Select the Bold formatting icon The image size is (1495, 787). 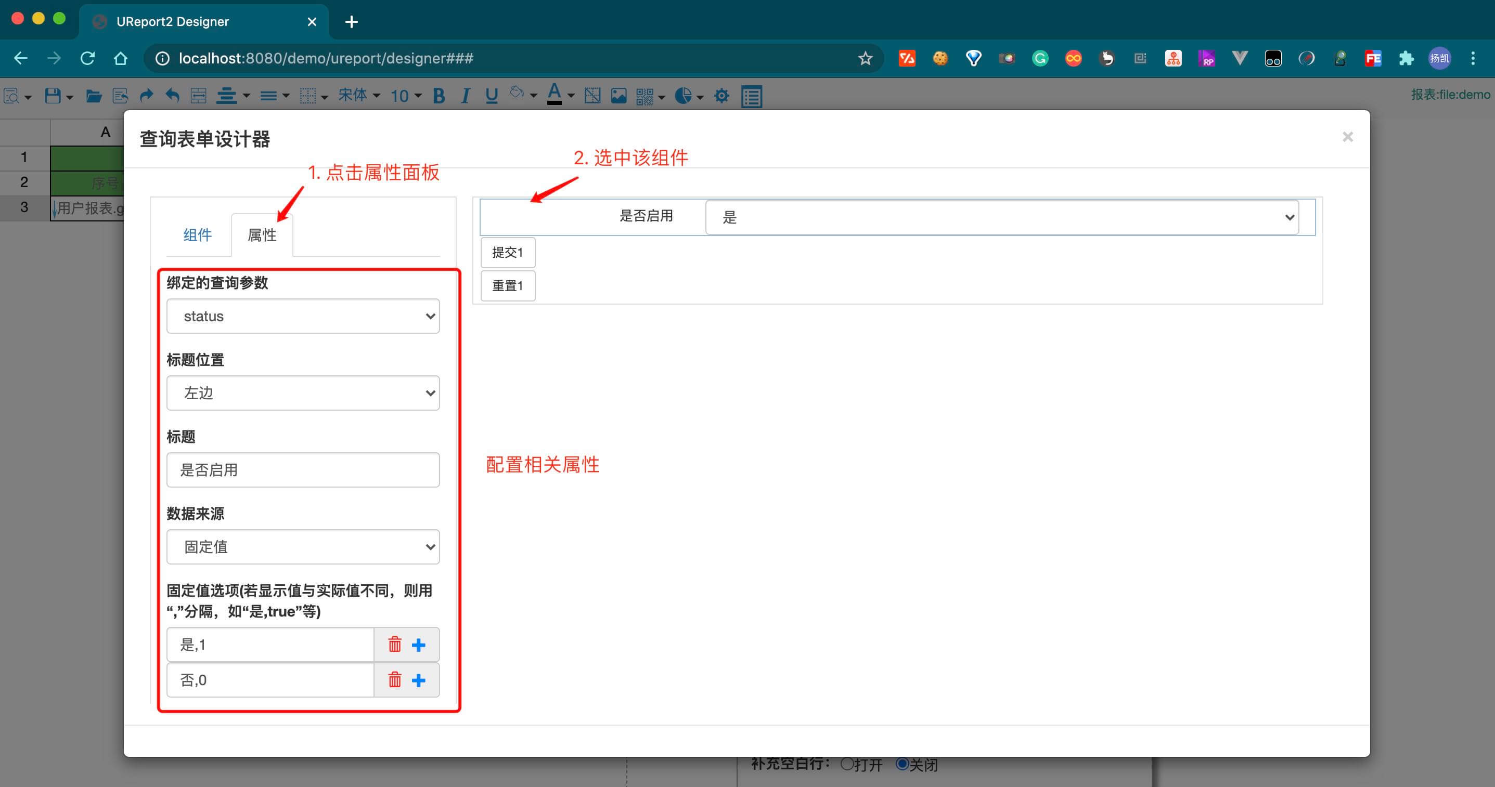coord(439,96)
